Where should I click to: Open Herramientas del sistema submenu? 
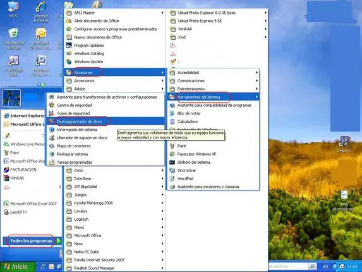(213, 97)
